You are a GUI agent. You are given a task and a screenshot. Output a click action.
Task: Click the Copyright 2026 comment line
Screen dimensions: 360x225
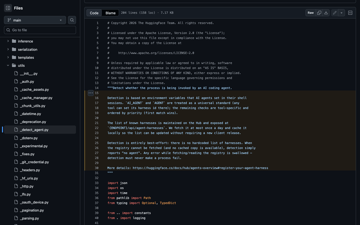[x=160, y=23]
